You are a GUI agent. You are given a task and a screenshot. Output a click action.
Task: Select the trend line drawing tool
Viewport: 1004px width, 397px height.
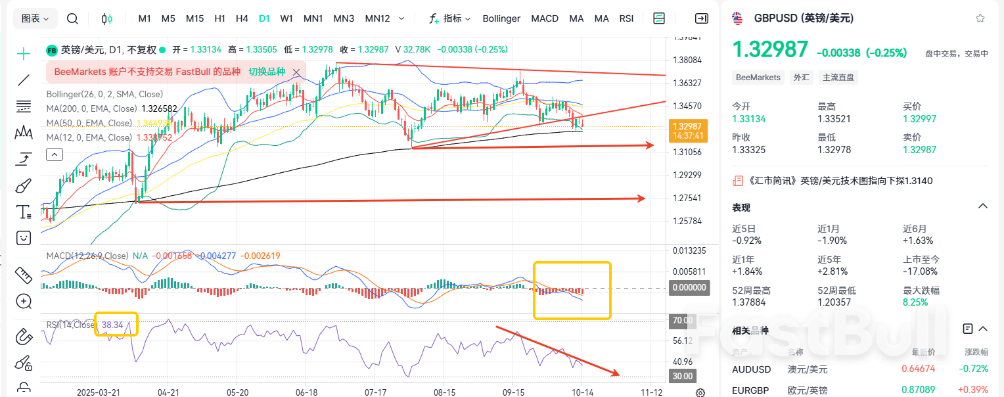point(23,80)
